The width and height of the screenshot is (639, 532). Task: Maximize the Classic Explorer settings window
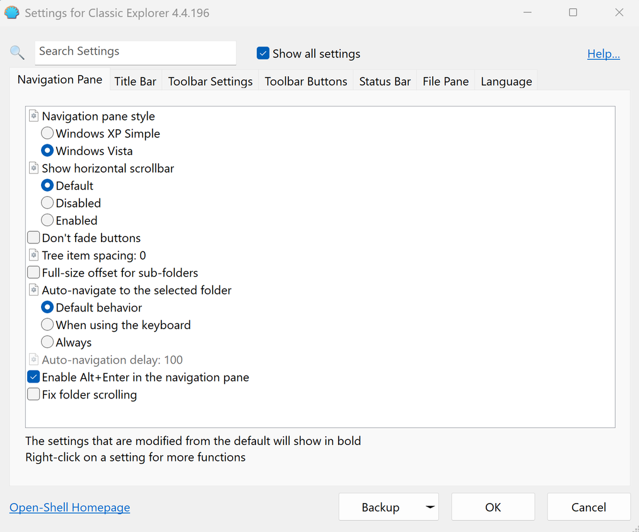573,13
